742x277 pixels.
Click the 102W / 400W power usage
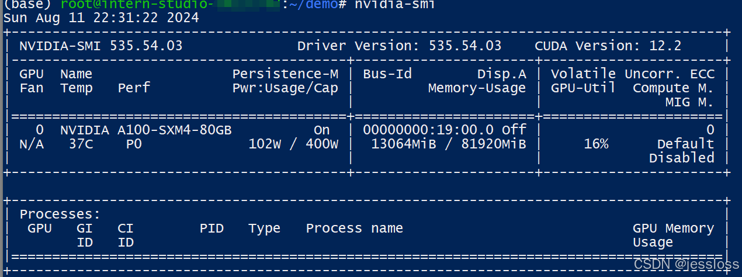(293, 144)
